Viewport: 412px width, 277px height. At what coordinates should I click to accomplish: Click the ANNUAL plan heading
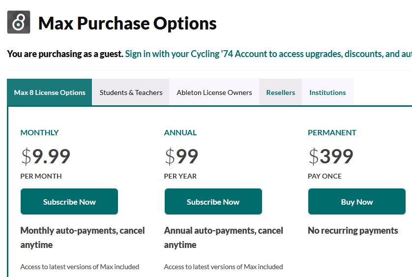click(x=180, y=132)
